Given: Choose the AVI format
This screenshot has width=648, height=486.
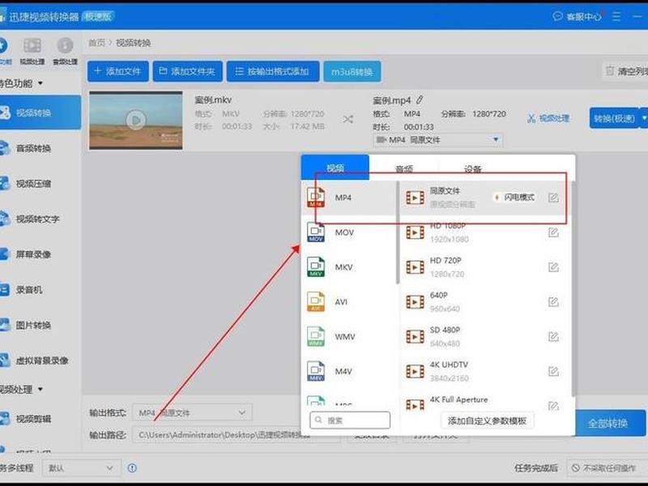Looking at the screenshot, I should (349, 301).
